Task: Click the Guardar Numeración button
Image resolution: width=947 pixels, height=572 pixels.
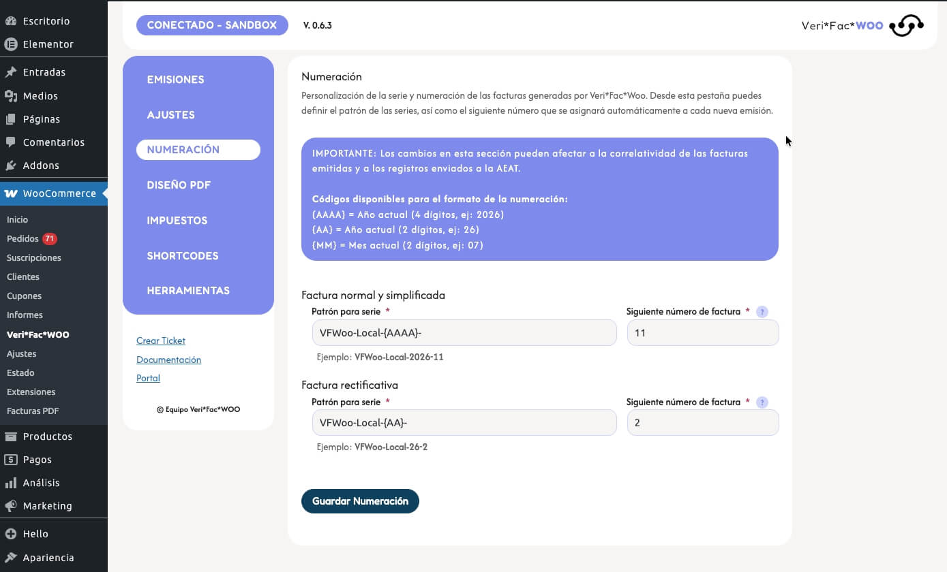Action: pyautogui.click(x=360, y=501)
